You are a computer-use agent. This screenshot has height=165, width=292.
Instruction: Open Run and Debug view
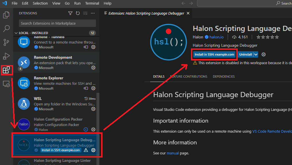click(x=6, y=56)
